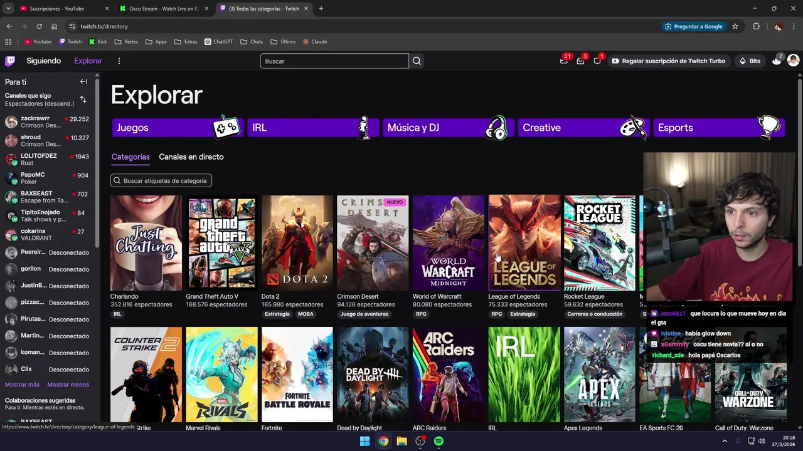Click the MOBA tag under Dota 2
Viewport: 803px width, 451px height.
306,314
